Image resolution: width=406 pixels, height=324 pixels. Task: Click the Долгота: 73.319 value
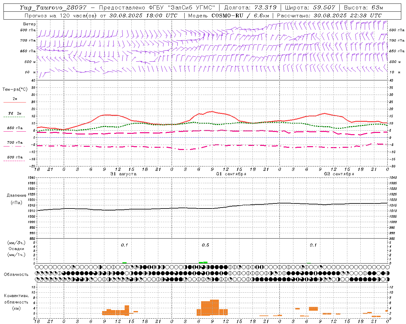[x=250, y=8]
